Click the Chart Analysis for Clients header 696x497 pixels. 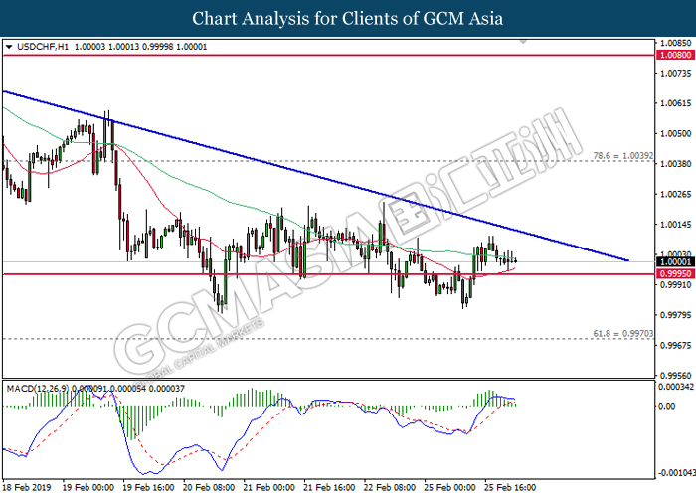pos(348,18)
